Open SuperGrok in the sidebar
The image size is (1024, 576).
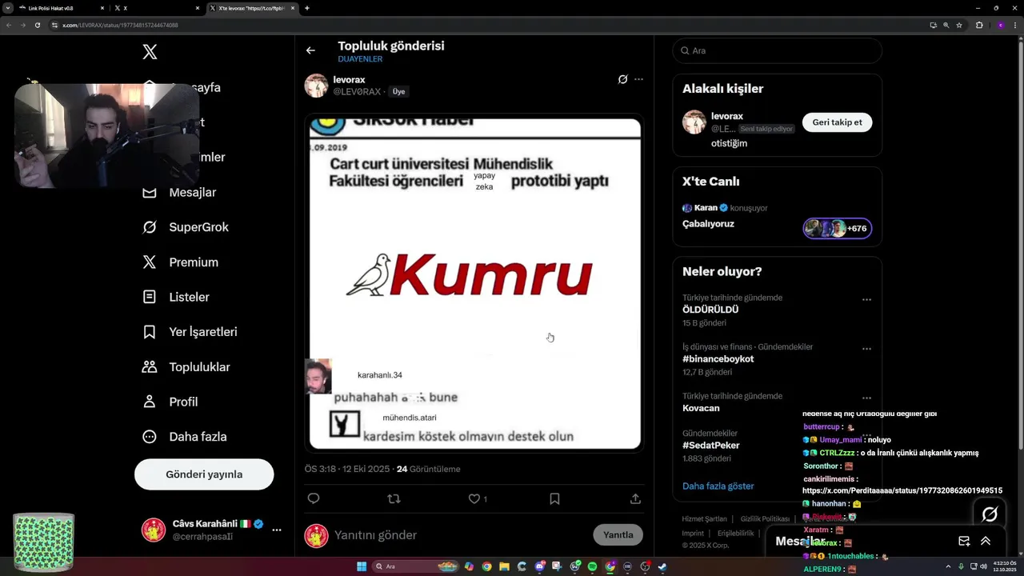coord(186,227)
